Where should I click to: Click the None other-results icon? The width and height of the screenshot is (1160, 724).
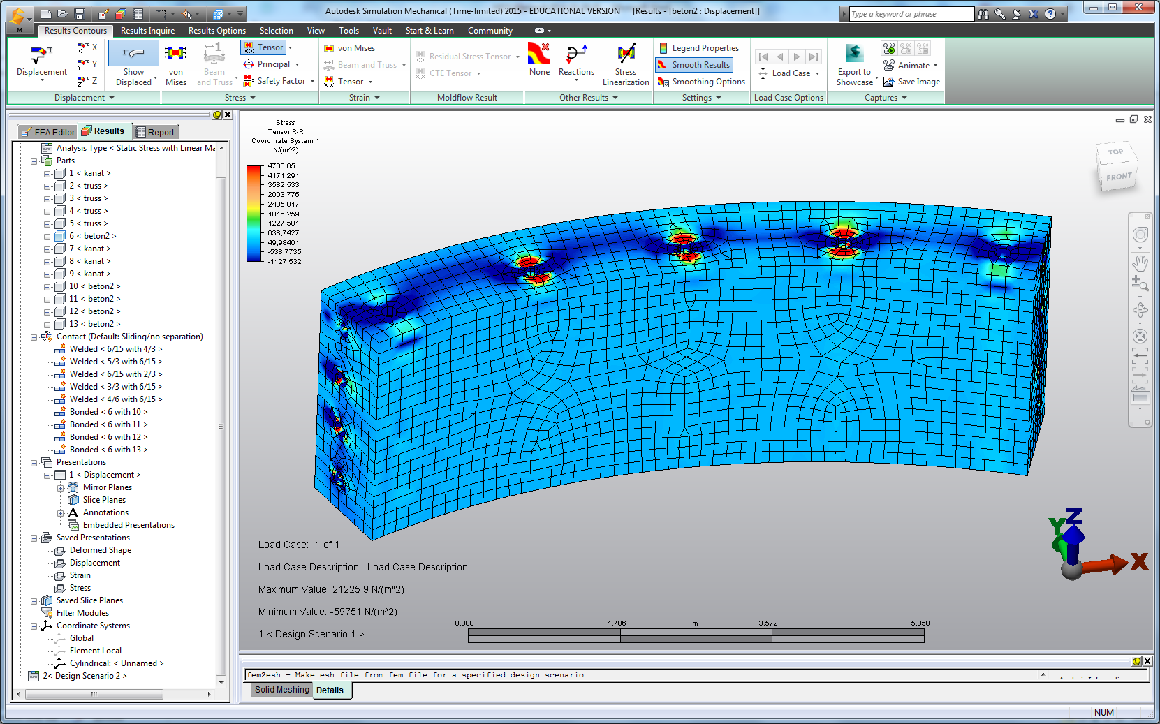click(x=539, y=54)
